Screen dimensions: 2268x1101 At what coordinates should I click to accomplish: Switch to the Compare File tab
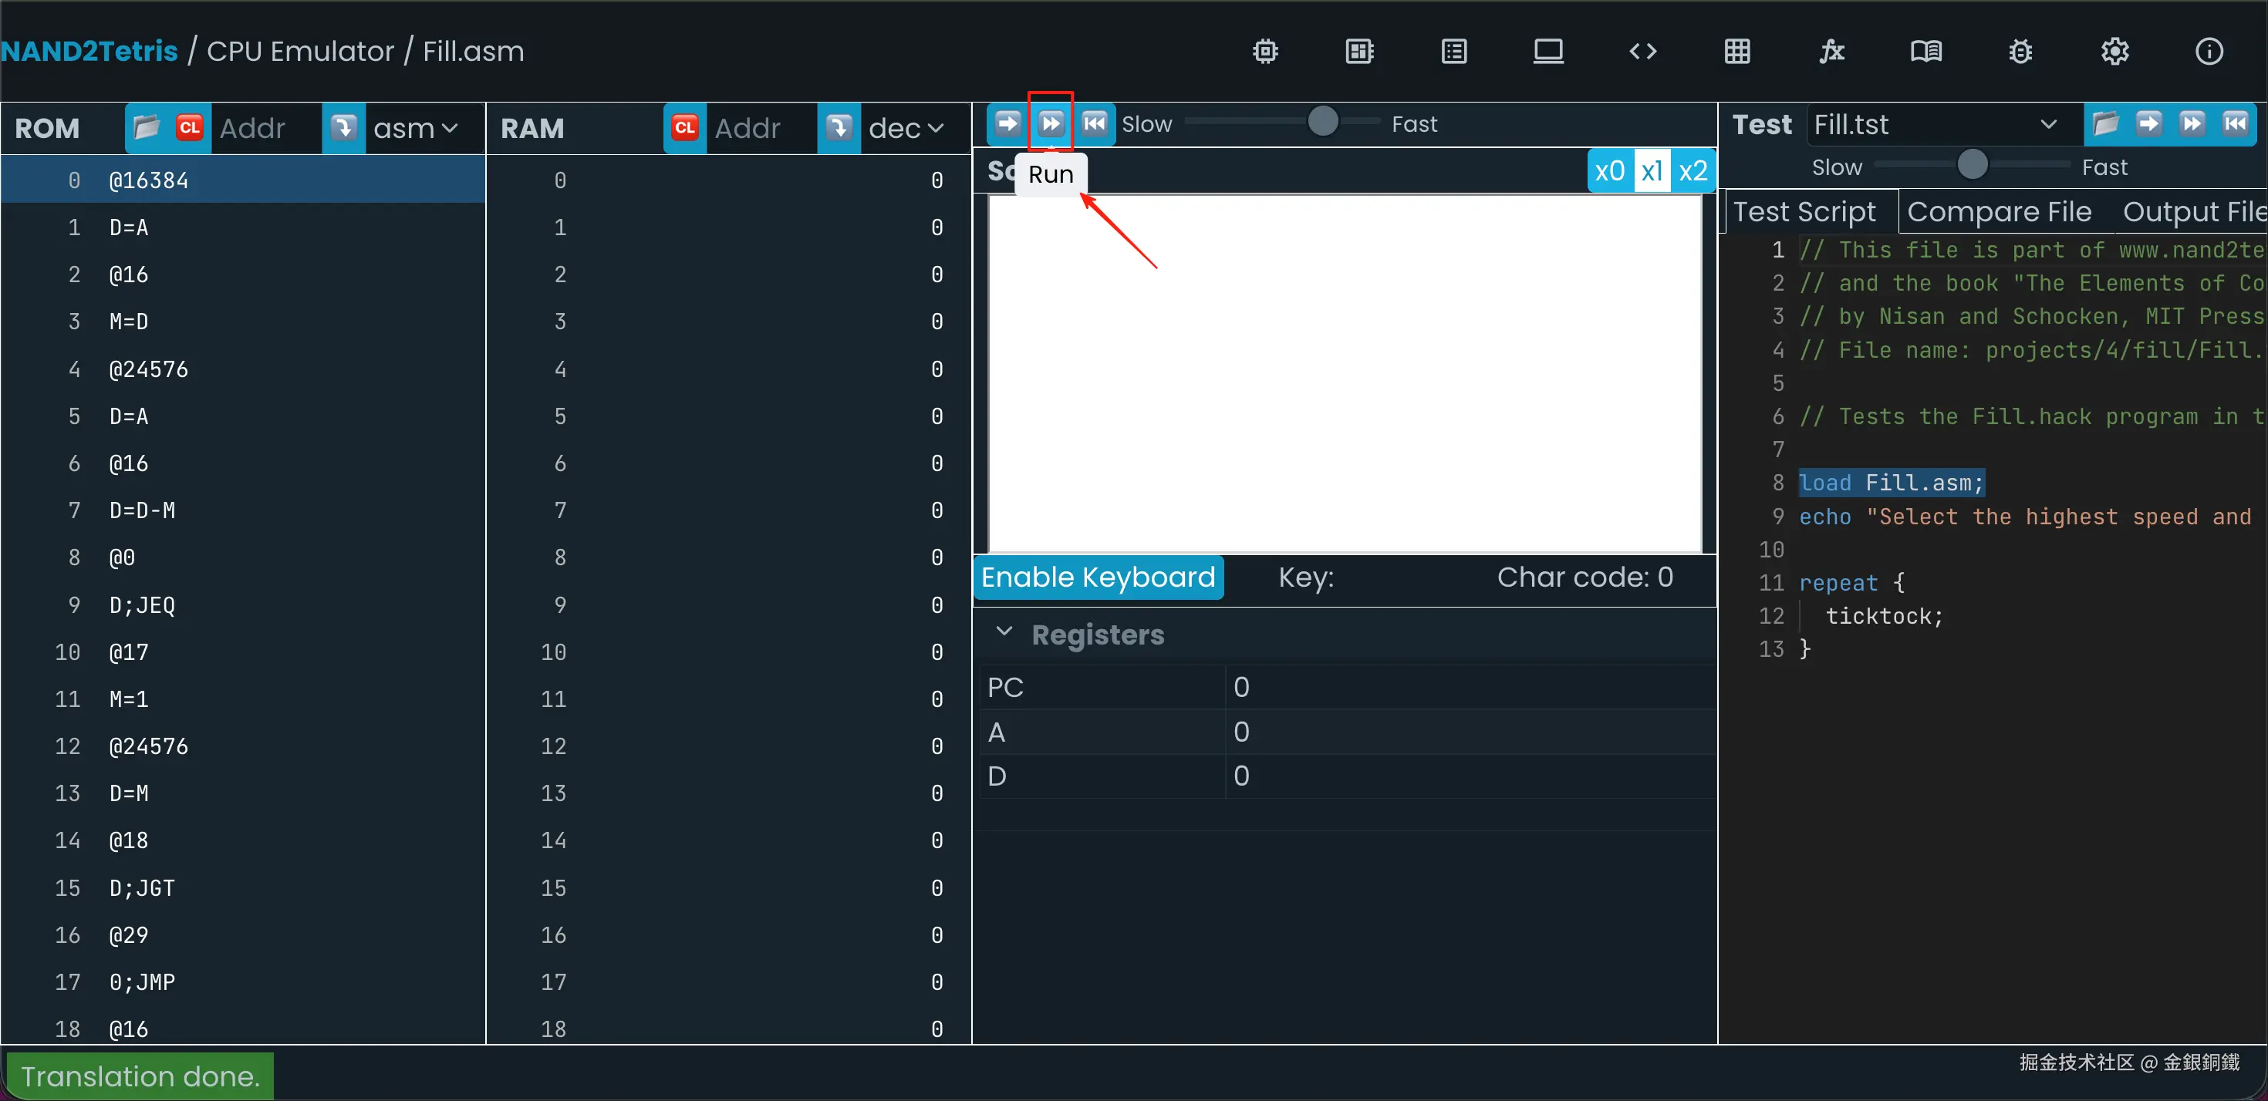pyautogui.click(x=1999, y=212)
